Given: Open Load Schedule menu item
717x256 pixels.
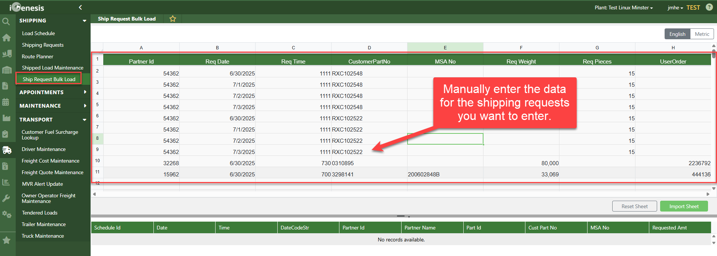Looking at the screenshot, I should click(x=38, y=33).
